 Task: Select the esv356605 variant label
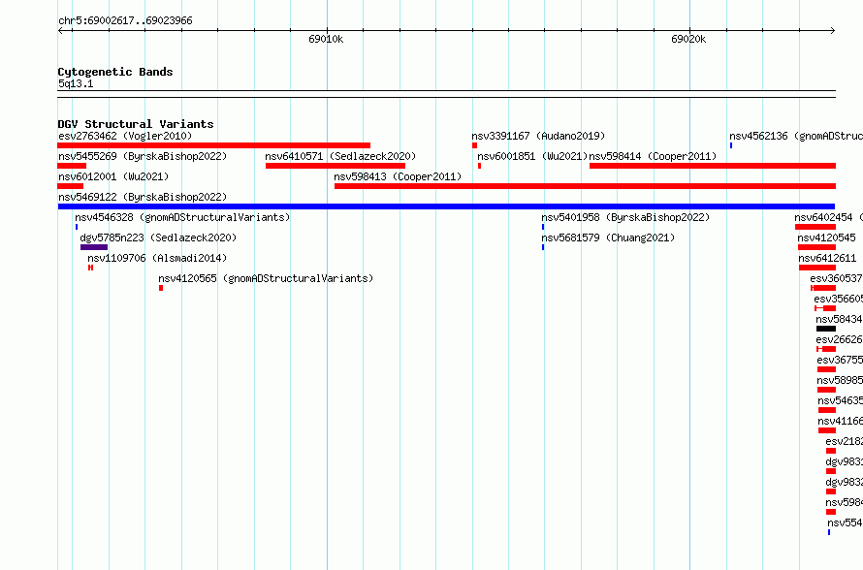pos(838,299)
